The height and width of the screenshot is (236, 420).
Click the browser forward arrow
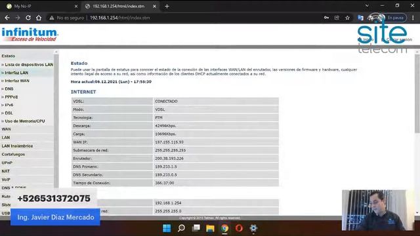coord(18,18)
